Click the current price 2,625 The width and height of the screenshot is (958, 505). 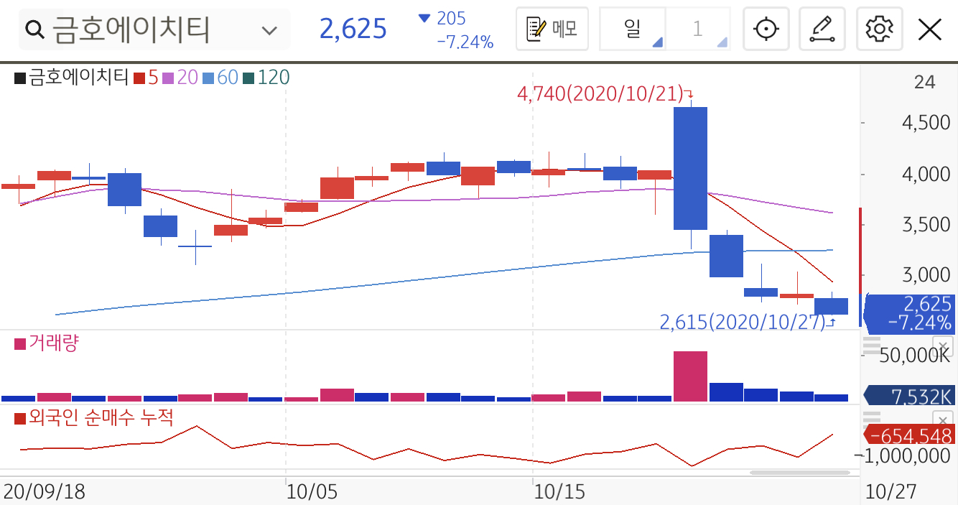pyautogui.click(x=353, y=29)
